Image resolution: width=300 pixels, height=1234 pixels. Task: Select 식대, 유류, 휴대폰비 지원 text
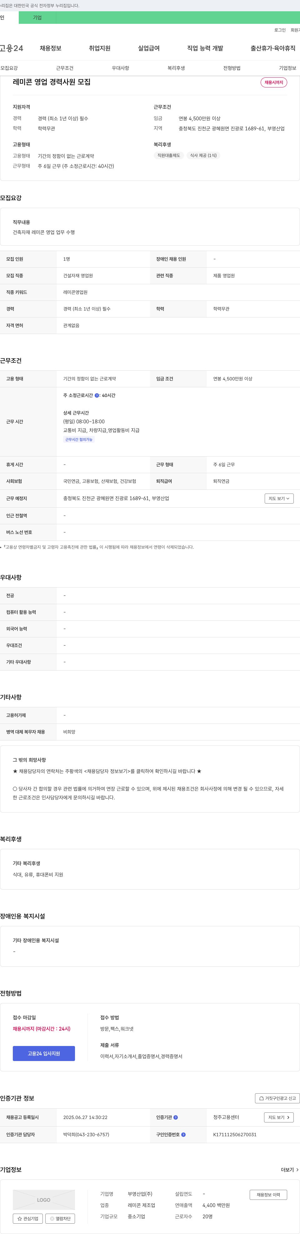coord(38,874)
